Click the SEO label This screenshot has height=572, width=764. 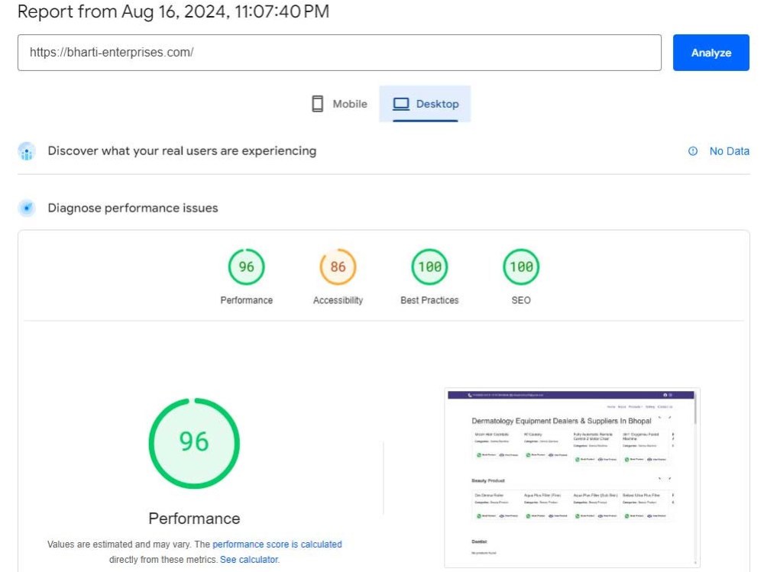tap(521, 300)
